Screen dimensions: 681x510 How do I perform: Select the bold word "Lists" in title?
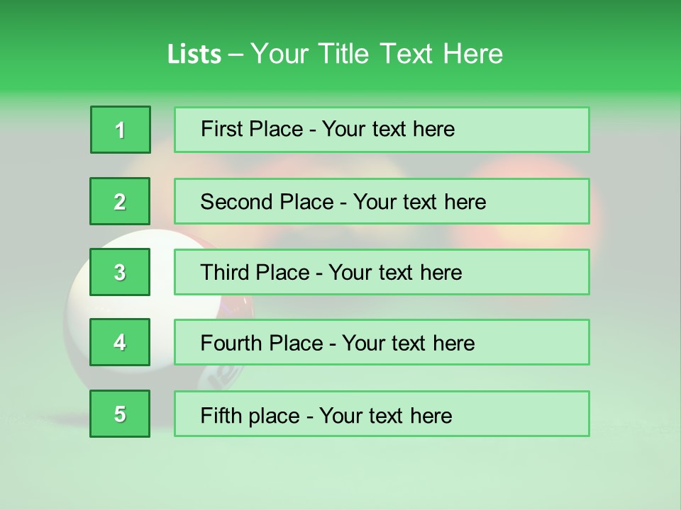pos(194,55)
